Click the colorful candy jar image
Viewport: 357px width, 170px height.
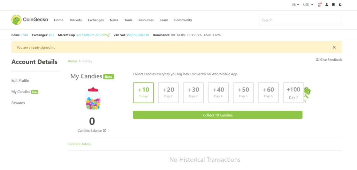click(93, 98)
